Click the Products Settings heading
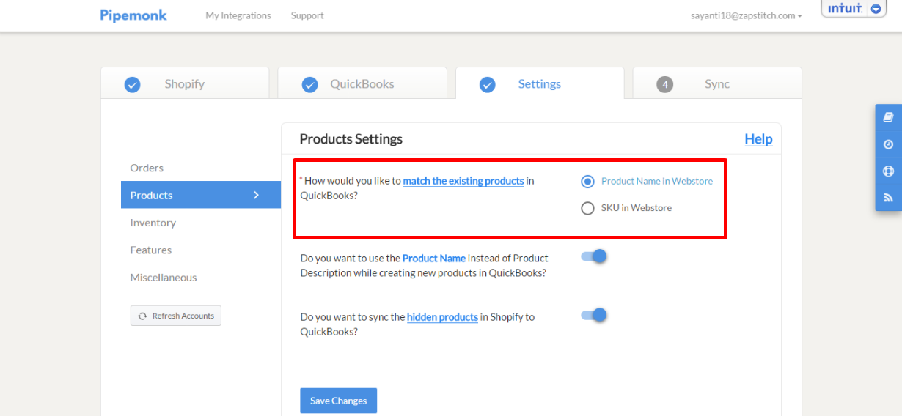Viewport: 902px width, 416px height. pos(351,139)
